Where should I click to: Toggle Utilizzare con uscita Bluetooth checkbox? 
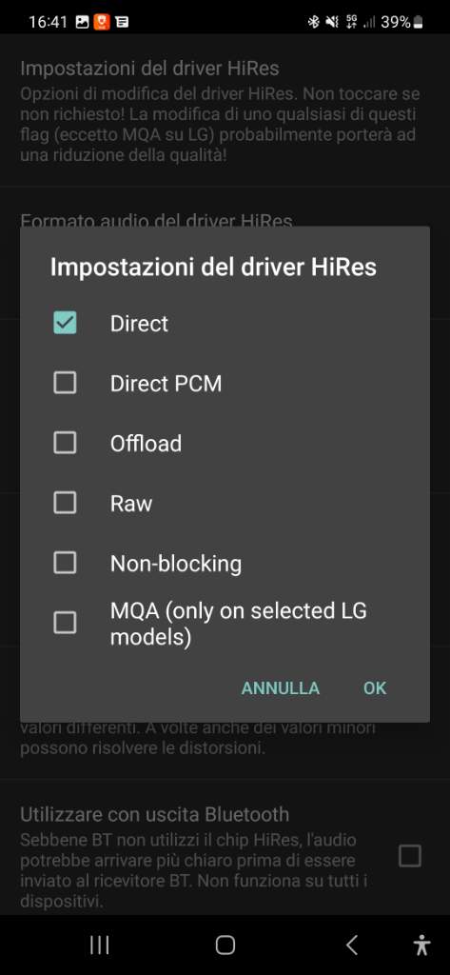coord(410,856)
